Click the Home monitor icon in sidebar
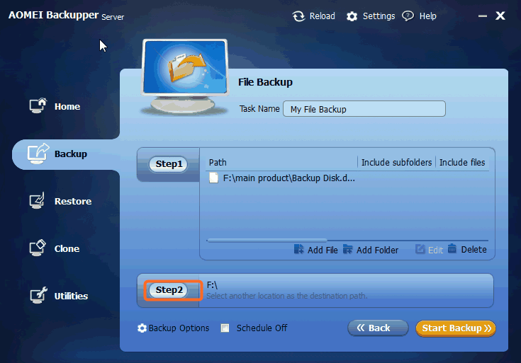Image resolution: width=521 pixels, height=363 pixels. [38, 105]
